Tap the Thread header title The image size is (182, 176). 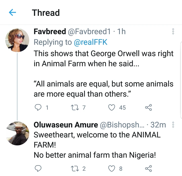click(x=46, y=13)
